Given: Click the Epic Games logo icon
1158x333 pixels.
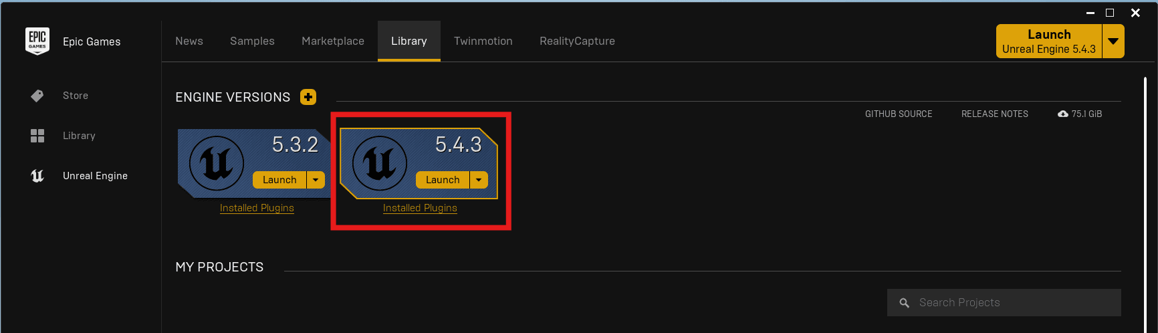Looking at the screenshot, I should (37, 41).
